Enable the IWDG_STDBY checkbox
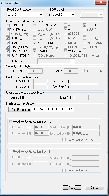109x196 pixels. pos(35,25)
